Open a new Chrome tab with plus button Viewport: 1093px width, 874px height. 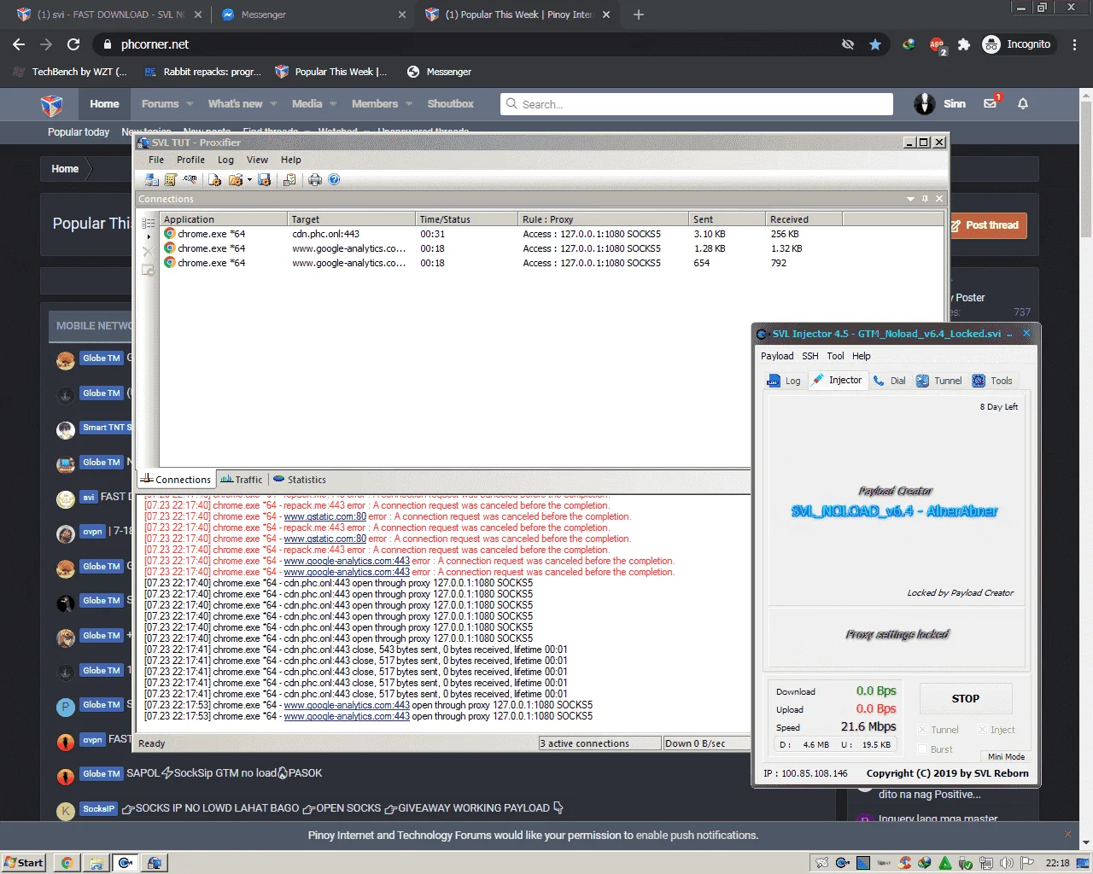(x=638, y=15)
